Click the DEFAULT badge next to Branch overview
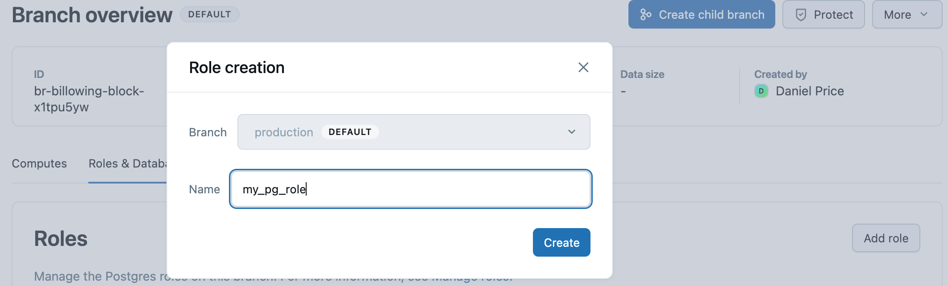 210,14
